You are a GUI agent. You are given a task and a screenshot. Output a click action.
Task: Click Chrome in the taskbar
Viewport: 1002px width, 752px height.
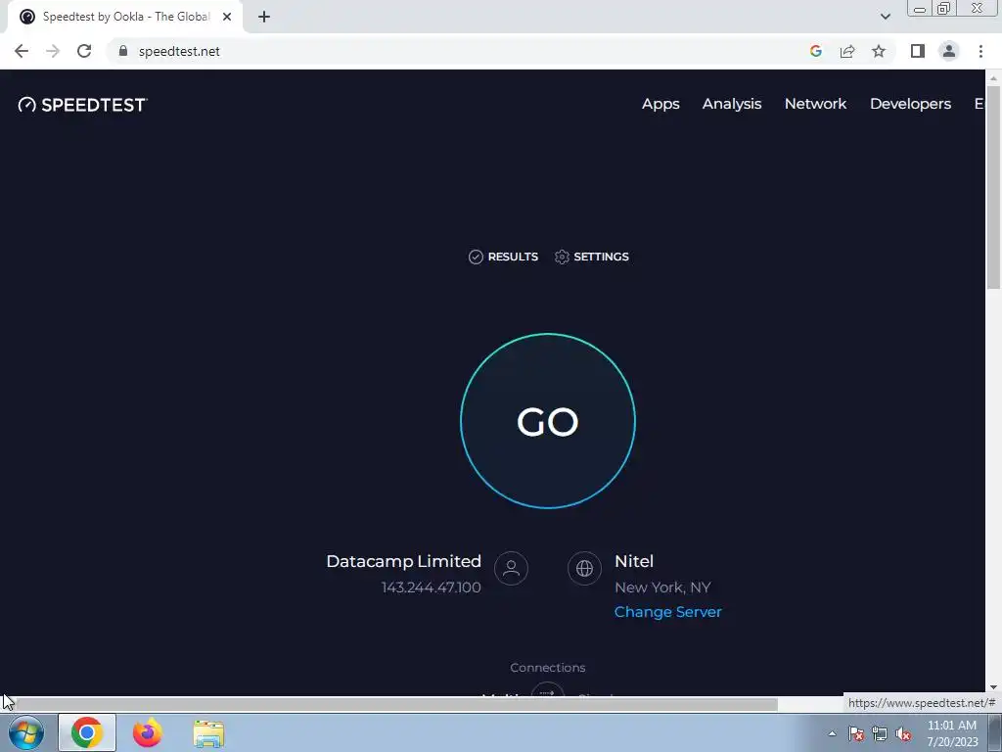87,732
